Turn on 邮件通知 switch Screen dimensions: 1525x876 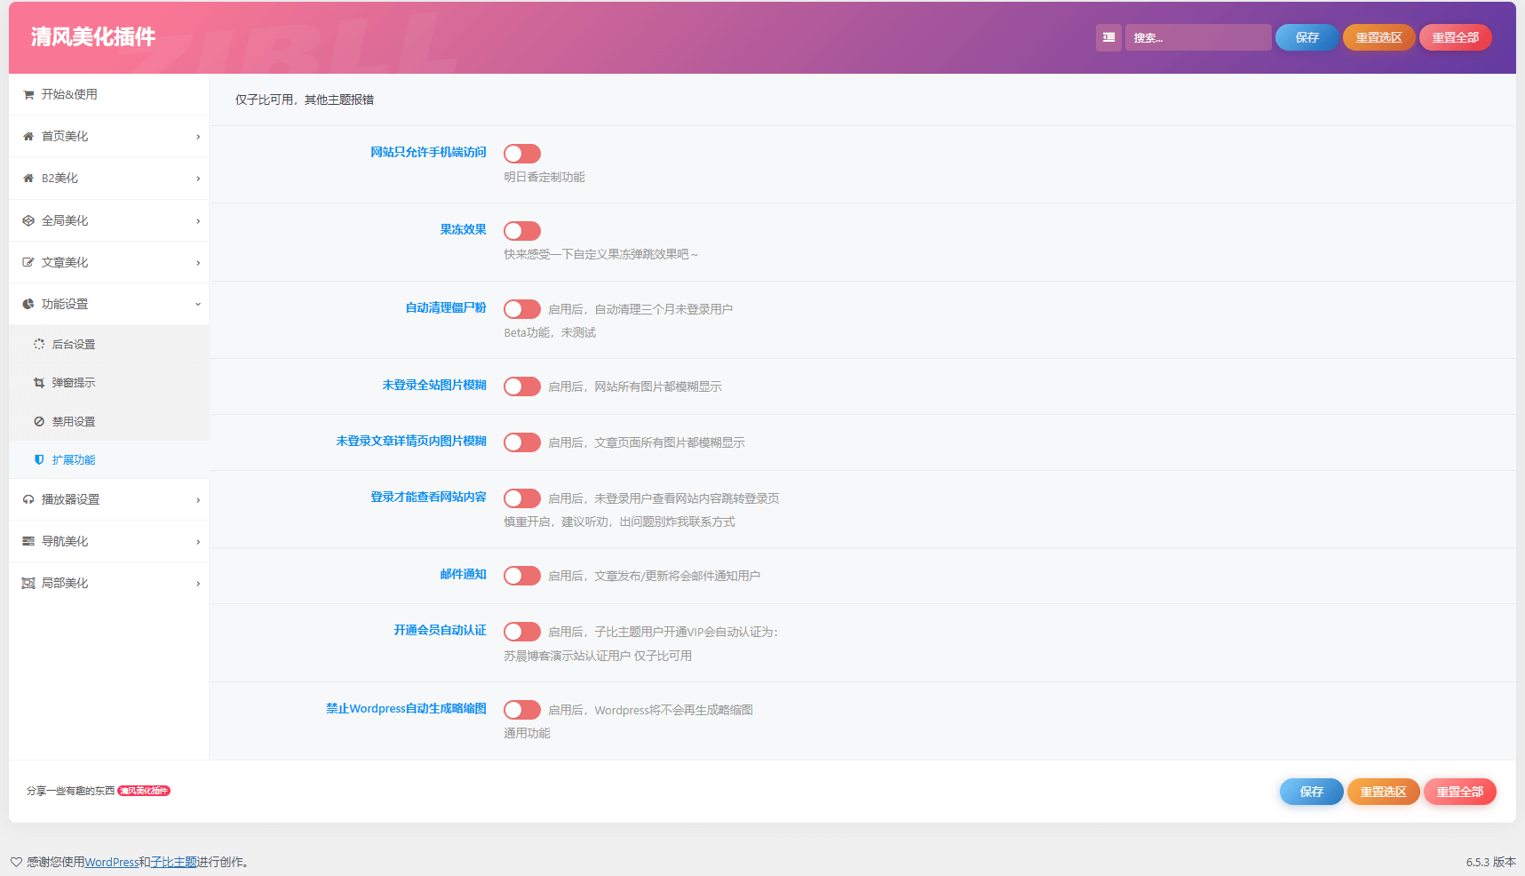click(x=522, y=576)
